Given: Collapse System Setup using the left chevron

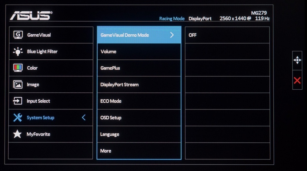Looking at the screenshot, I should coord(84,118).
